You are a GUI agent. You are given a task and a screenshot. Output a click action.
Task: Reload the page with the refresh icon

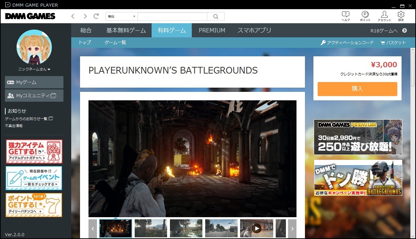point(96,16)
